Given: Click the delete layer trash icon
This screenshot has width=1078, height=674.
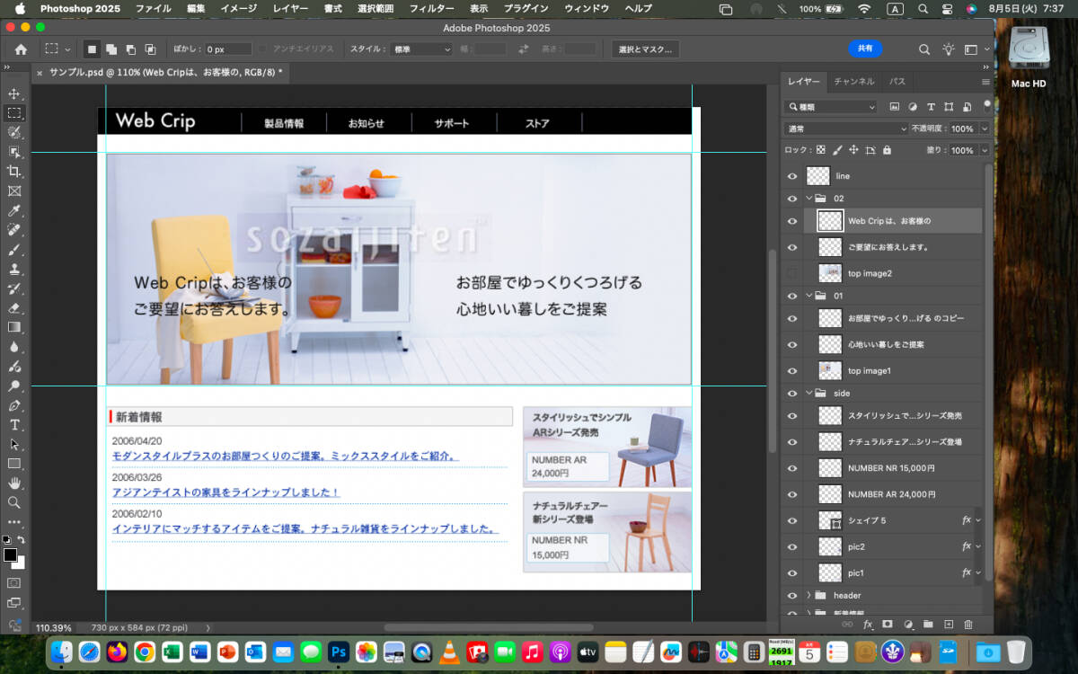Looking at the screenshot, I should (x=968, y=624).
